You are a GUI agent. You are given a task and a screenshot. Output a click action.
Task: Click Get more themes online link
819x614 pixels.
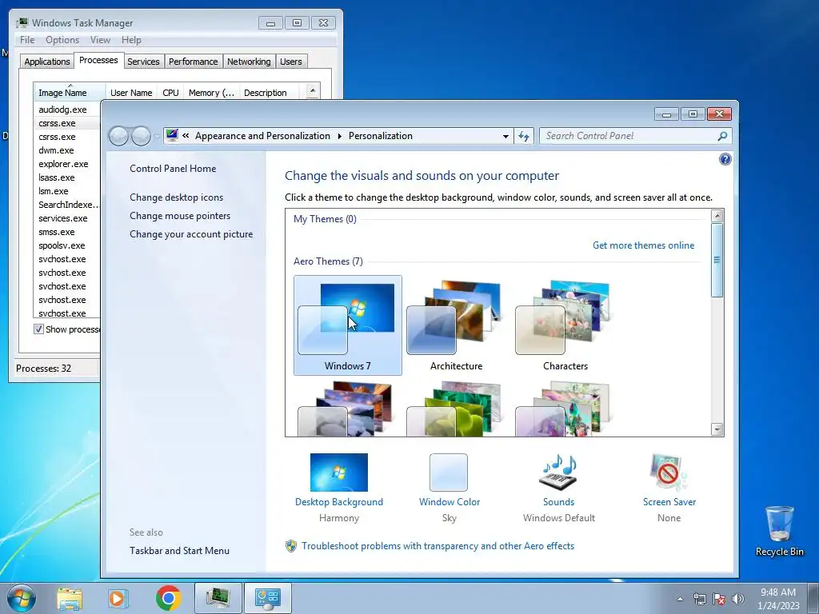pyautogui.click(x=644, y=245)
